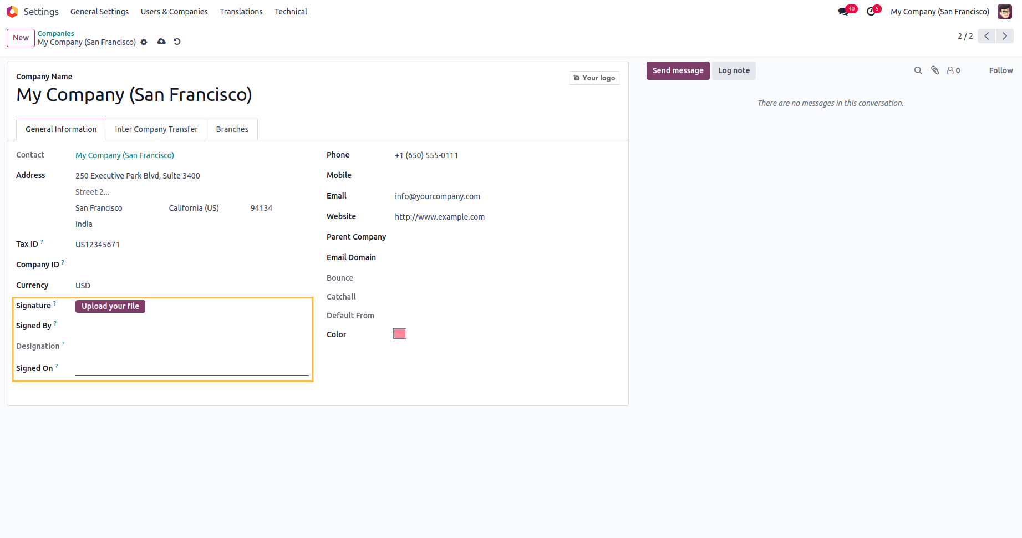Open the company switcher dropdown in the top bar
This screenshot has width=1022, height=538.
click(x=939, y=12)
